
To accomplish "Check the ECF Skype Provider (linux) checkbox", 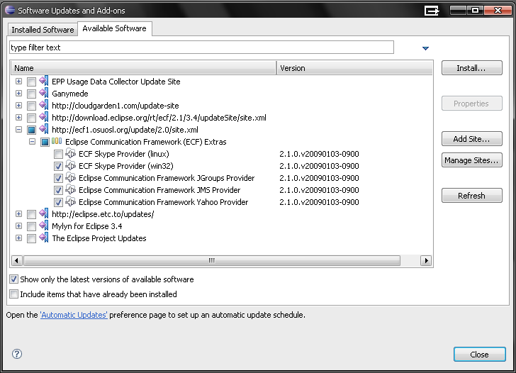I will (x=58, y=154).
